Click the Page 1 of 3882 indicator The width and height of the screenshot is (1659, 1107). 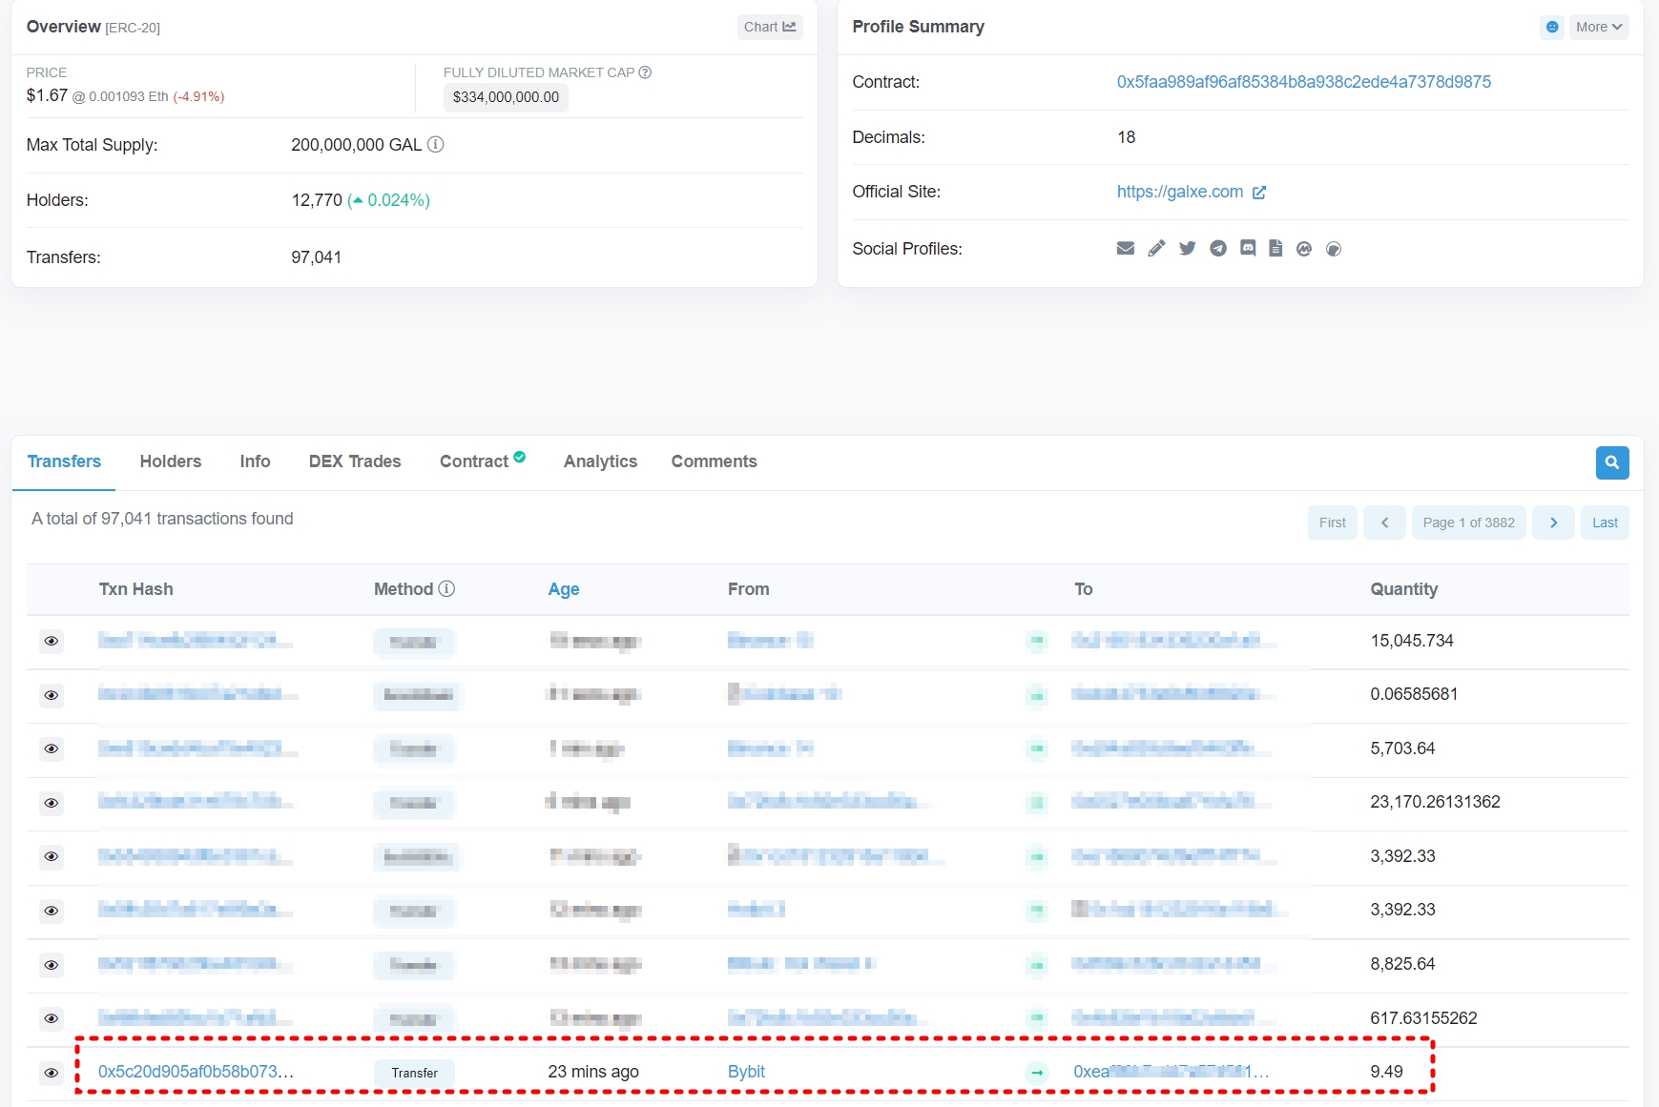click(x=1468, y=523)
